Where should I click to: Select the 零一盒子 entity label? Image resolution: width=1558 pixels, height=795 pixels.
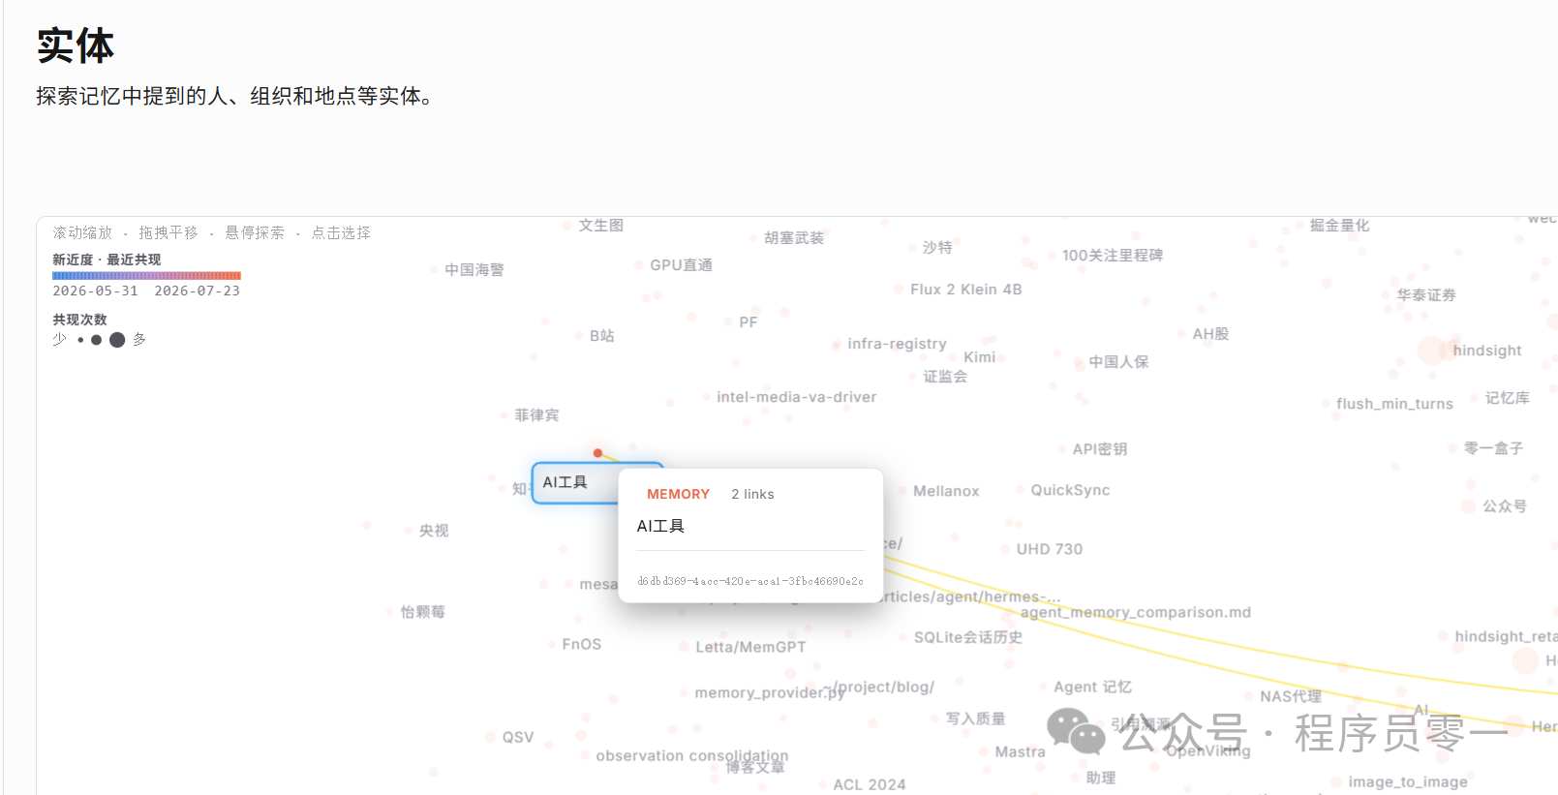1493,448
